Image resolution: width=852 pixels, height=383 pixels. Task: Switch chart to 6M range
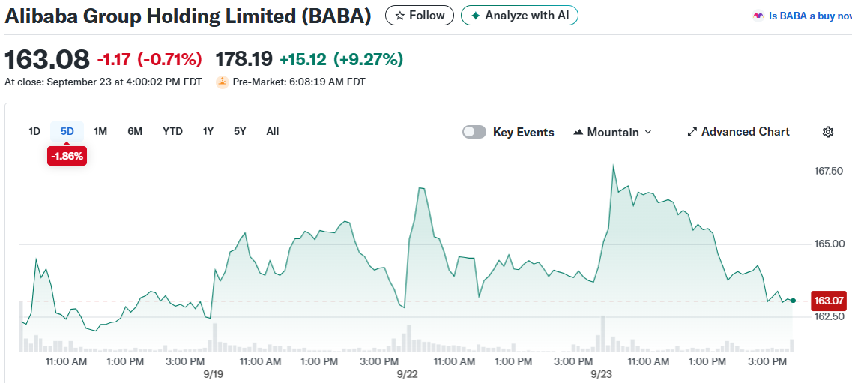(135, 131)
